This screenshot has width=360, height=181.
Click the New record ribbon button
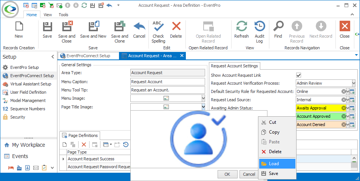19,30
